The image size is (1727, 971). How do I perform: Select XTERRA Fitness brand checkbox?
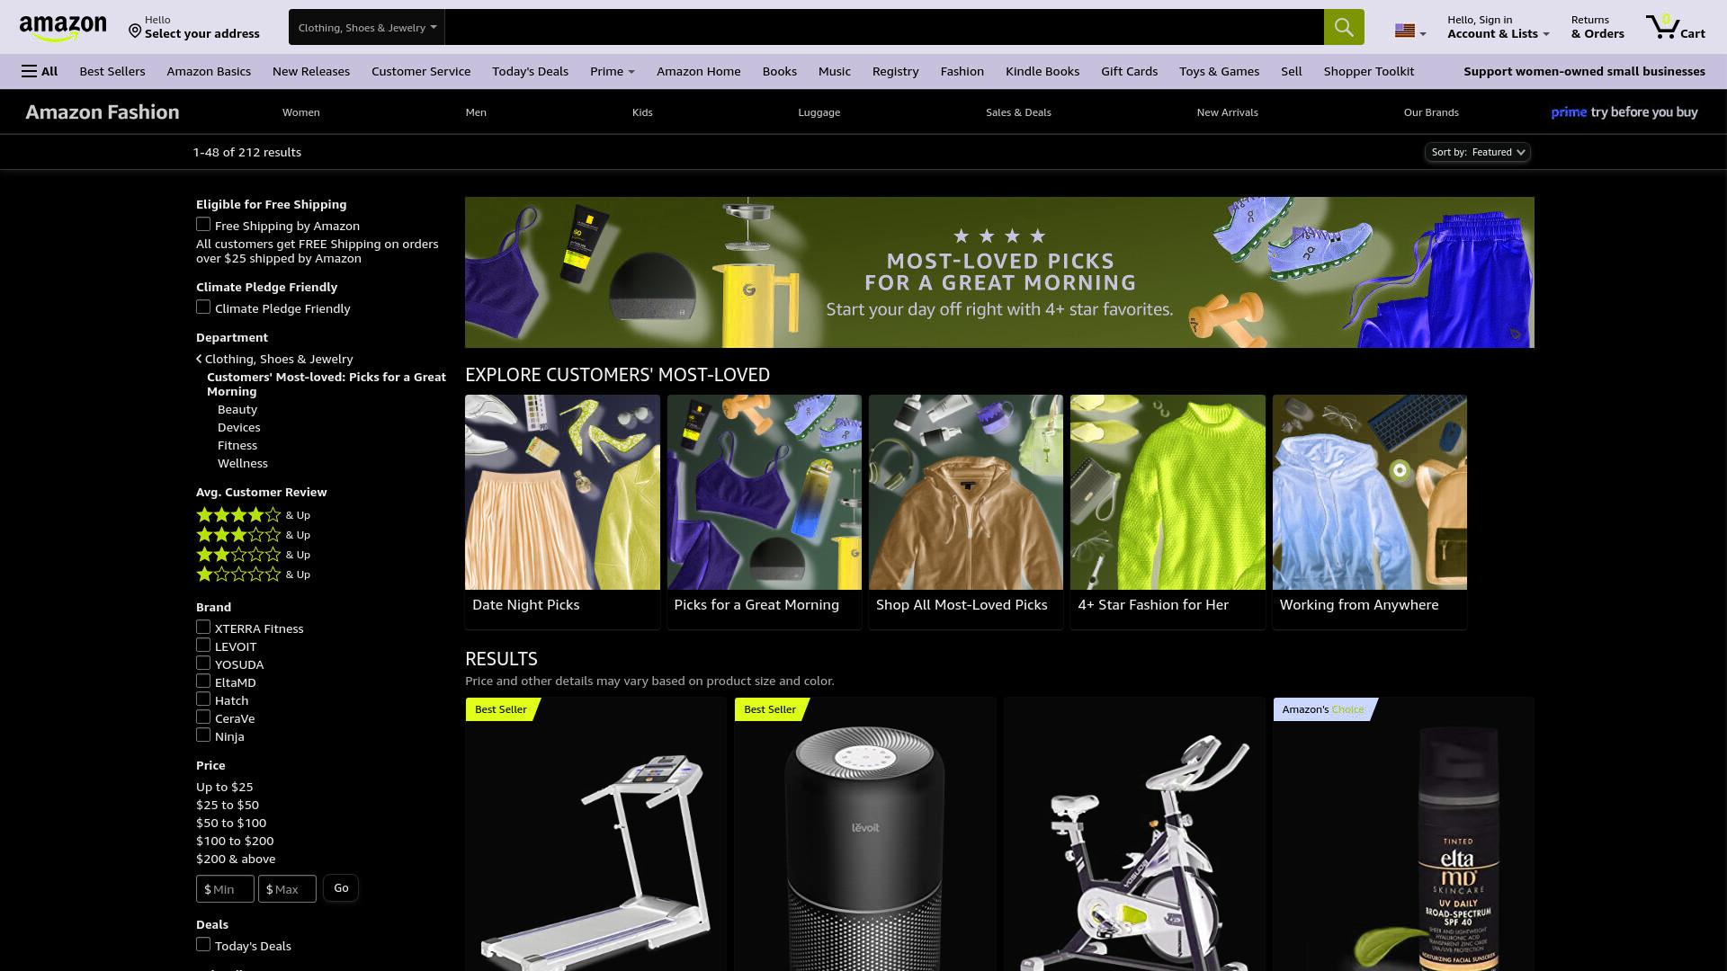click(203, 628)
